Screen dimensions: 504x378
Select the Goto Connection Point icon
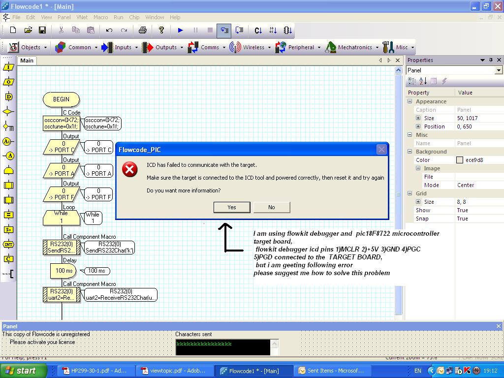(8, 156)
